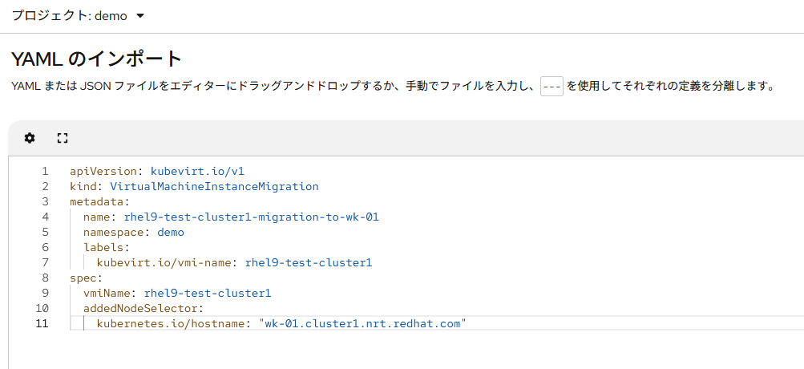Image resolution: width=804 pixels, height=369 pixels.
Task: Click the --- separator code badge
Action: [x=551, y=86]
